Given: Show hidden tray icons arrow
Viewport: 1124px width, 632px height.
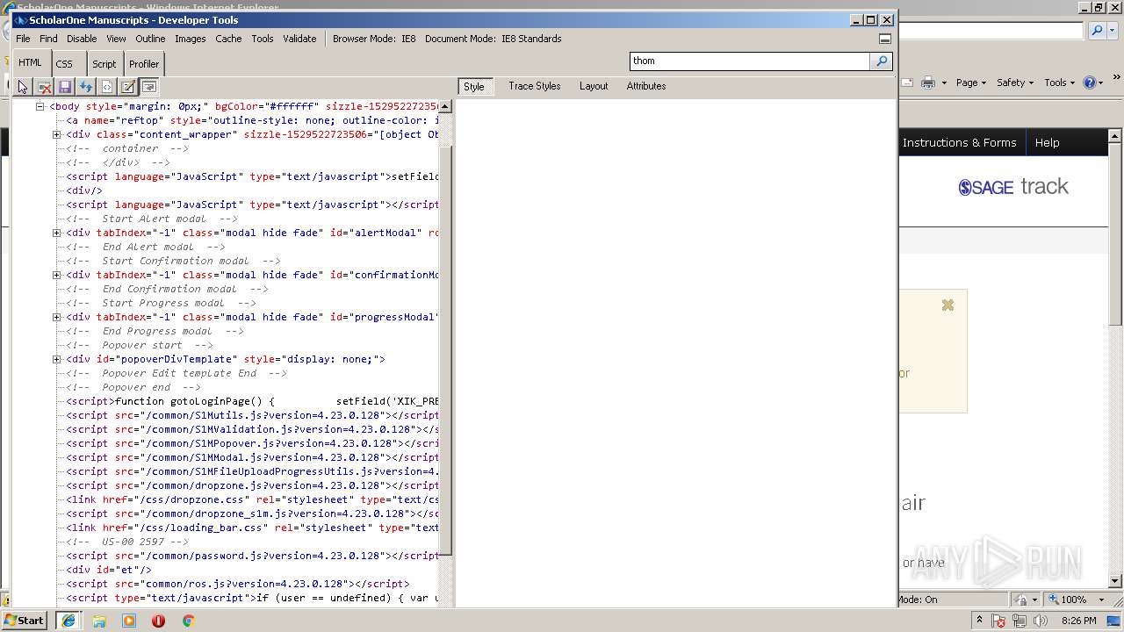Looking at the screenshot, I should [x=980, y=620].
